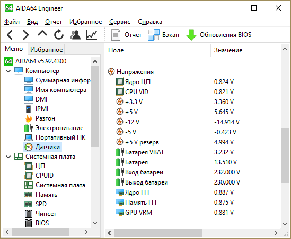The image size is (291, 239).
Task: Select the CPUID tree item
Action: click(x=39, y=176)
